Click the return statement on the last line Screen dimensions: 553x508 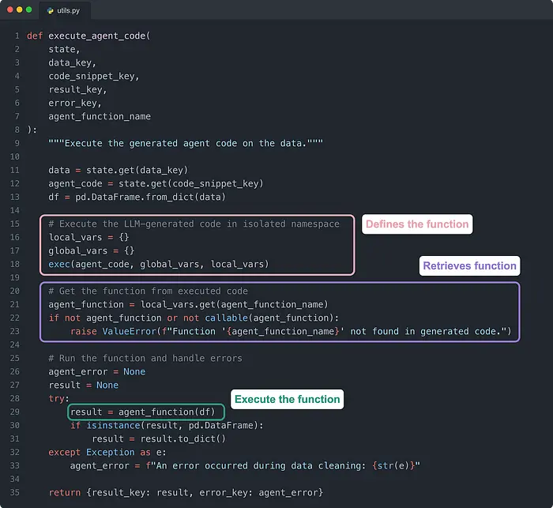[x=186, y=492]
